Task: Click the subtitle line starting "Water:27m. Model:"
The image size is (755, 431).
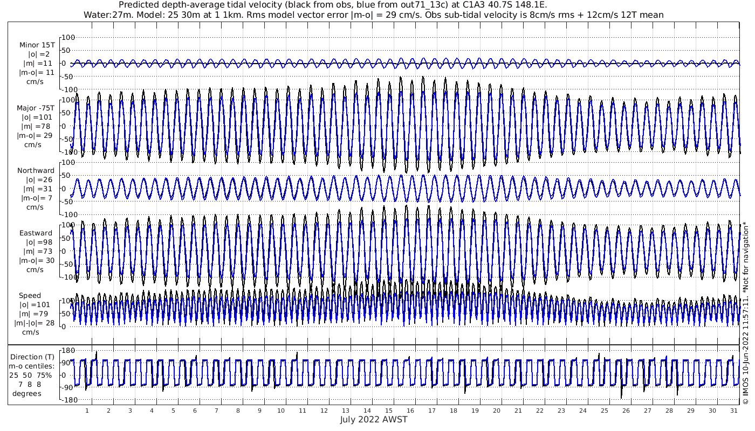Action: [374, 15]
